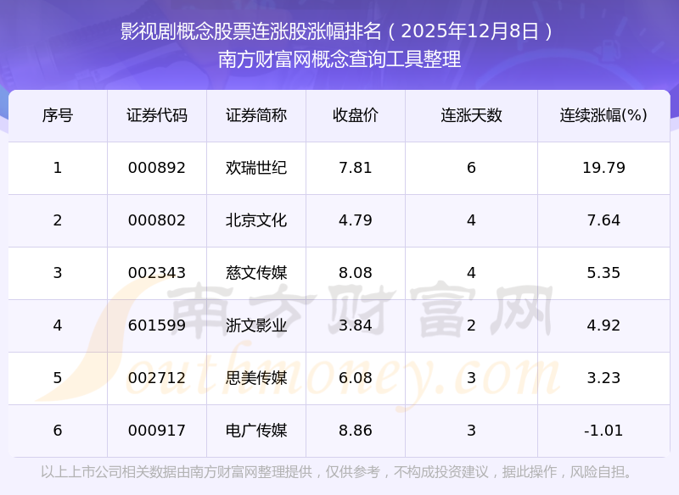Click stock name 慈文传媒
Screen dimensions: 679x495
[256, 273]
